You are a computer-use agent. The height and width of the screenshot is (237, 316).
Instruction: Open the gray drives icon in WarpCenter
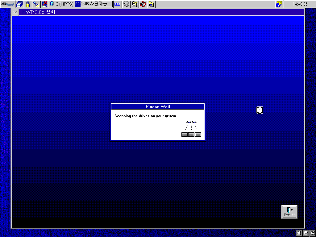126,4
